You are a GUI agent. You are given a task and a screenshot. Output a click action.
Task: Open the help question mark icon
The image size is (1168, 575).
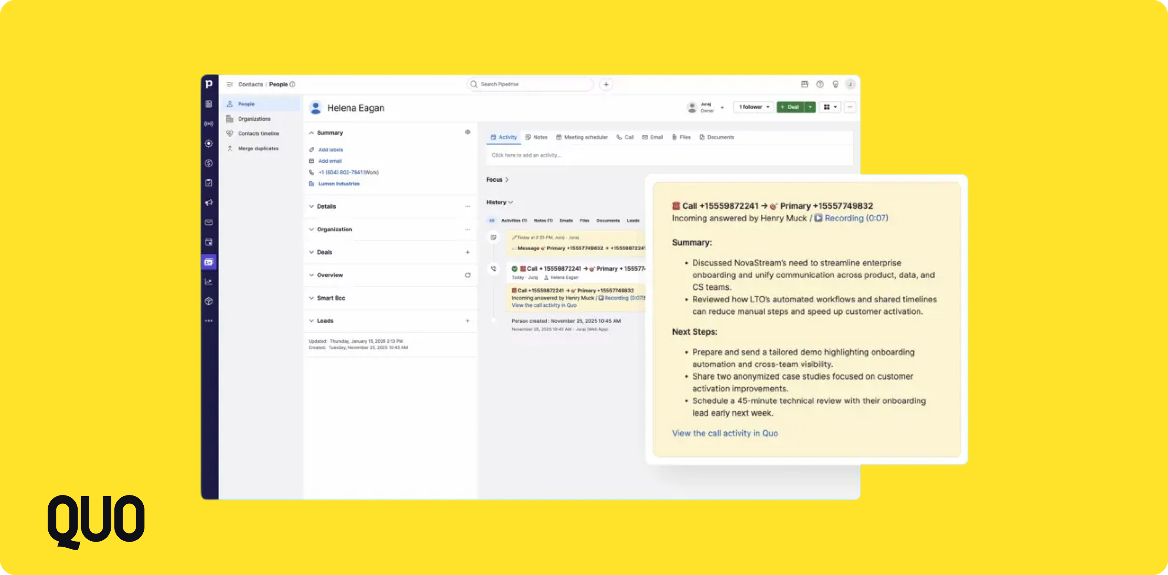click(x=820, y=84)
